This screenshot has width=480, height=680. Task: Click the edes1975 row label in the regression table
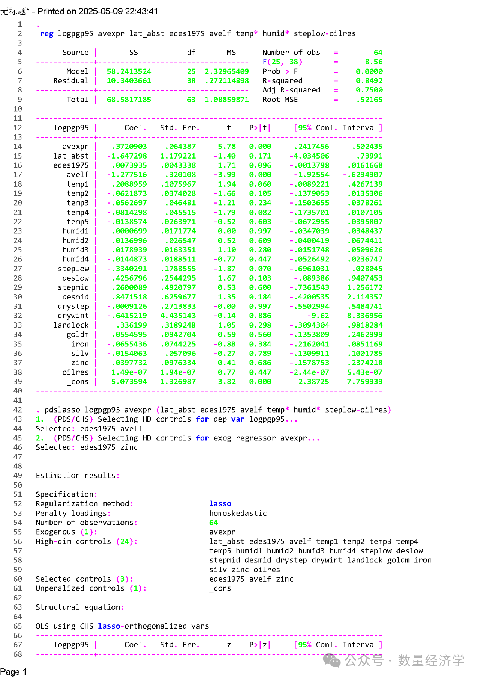pyautogui.click(x=71, y=165)
